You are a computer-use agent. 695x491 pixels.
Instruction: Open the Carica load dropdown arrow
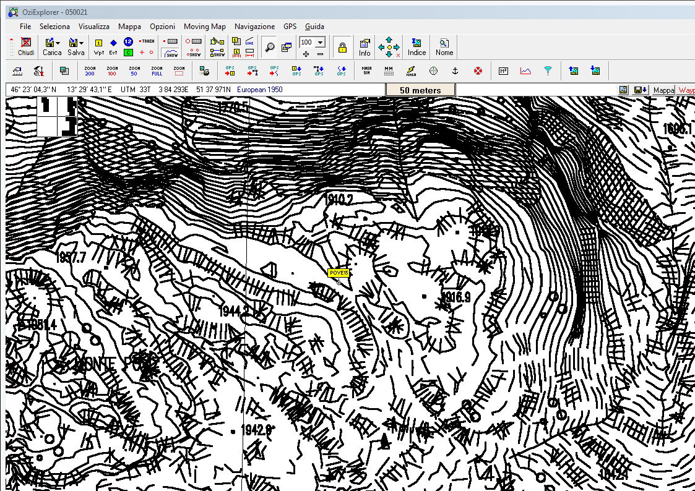coord(58,43)
